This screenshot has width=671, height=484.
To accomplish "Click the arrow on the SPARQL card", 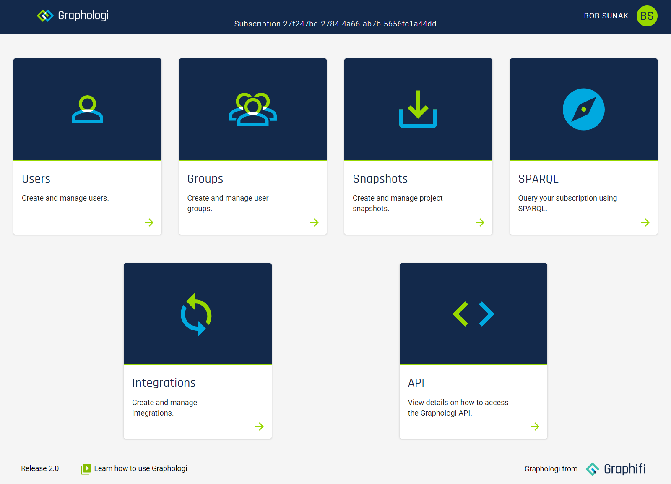I will pos(645,222).
